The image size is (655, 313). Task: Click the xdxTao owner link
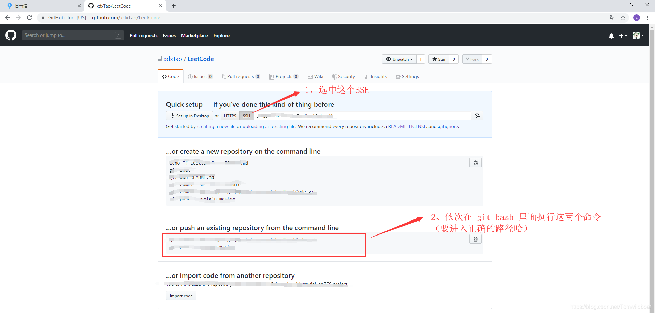pos(173,59)
